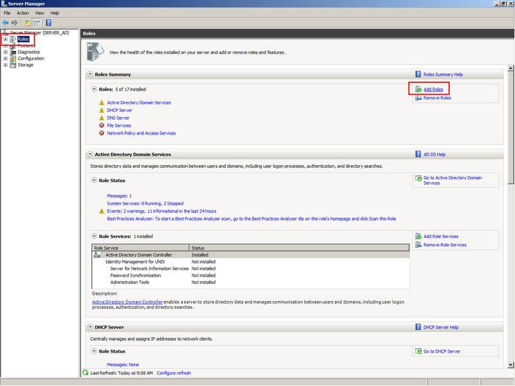Collapse the Role Services subsection
515x386 pixels.
click(x=94, y=236)
